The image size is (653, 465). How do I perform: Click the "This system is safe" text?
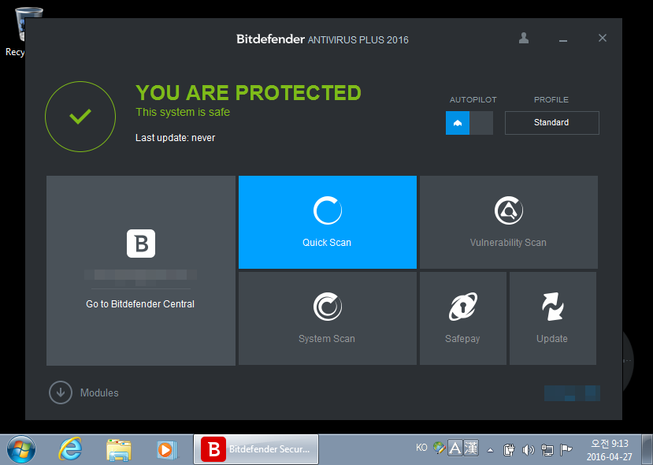click(x=183, y=112)
